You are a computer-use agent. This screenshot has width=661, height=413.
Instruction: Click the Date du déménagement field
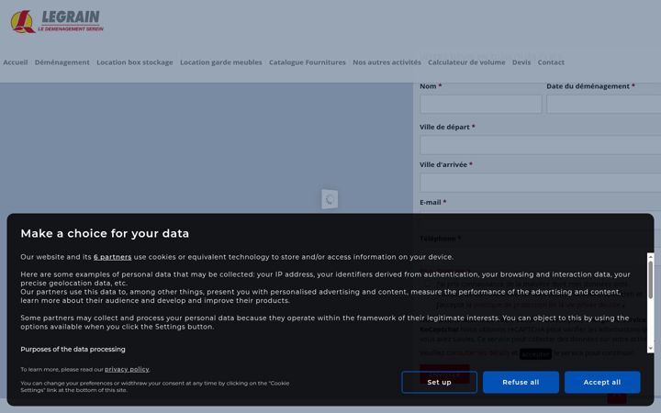point(604,104)
